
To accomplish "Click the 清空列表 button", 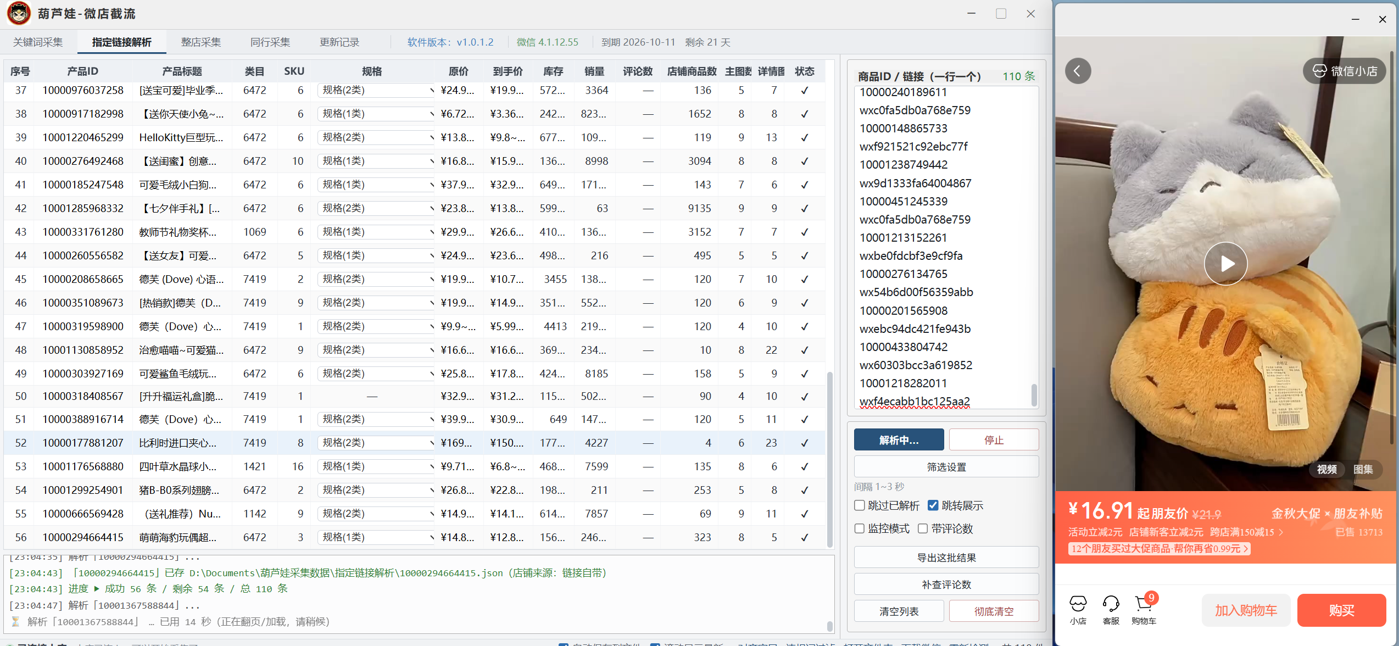I will (x=899, y=611).
